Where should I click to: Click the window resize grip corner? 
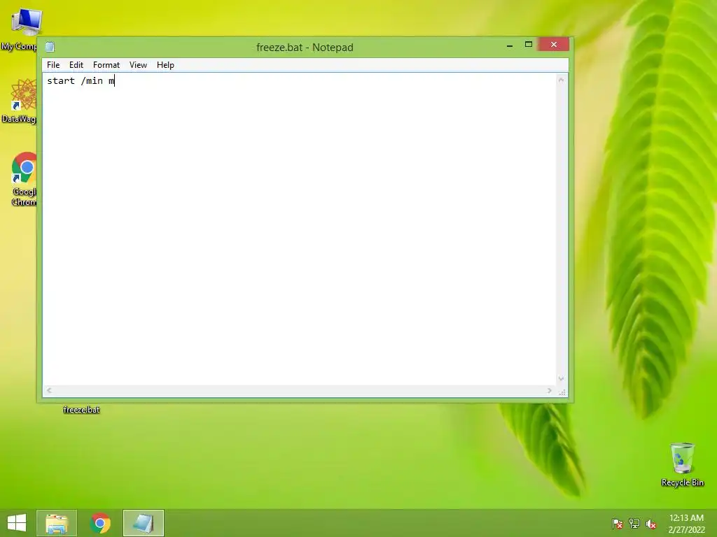(562, 392)
